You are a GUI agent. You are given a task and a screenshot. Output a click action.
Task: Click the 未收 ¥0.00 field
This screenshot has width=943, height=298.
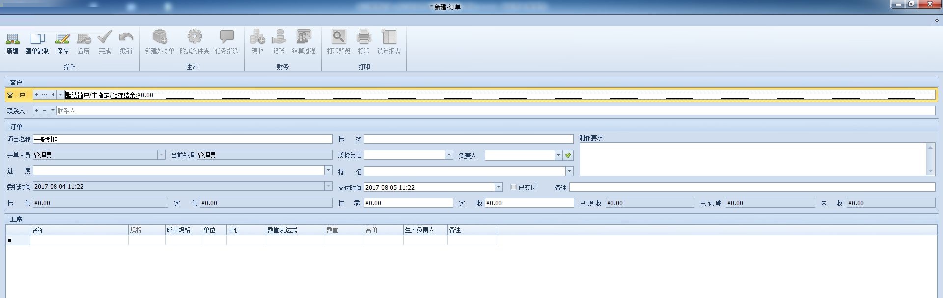pyautogui.click(x=891, y=203)
